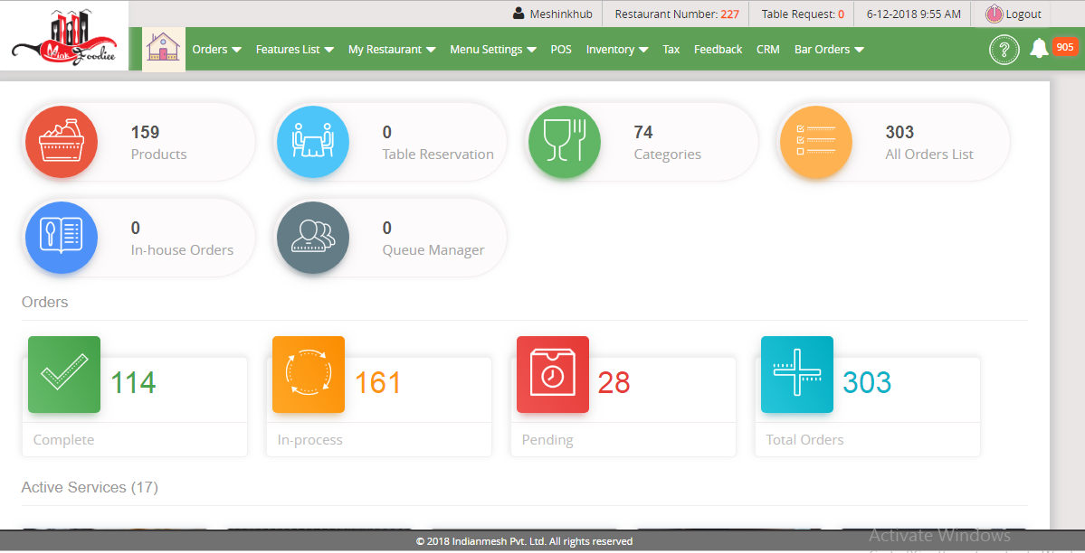Click the home icon in navigation bar
Image resolution: width=1085 pixels, height=553 pixels.
[164, 49]
